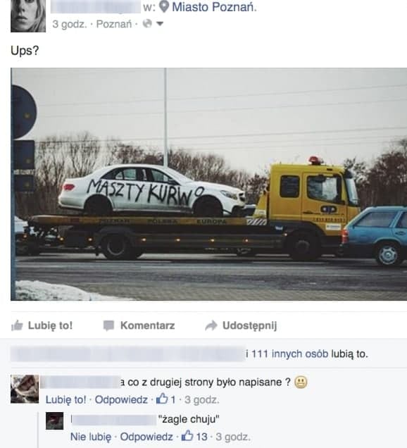
Task: Click the Udostępnij share arrow icon
Action: point(211,325)
